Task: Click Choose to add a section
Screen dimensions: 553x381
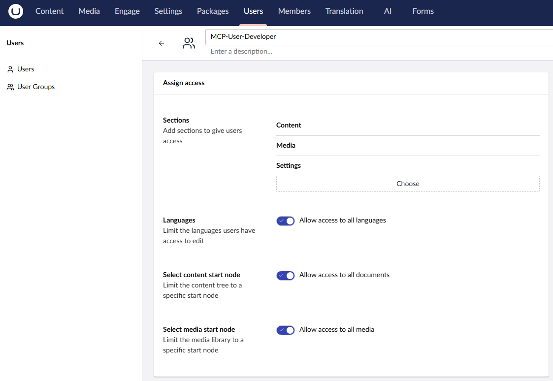Action: 408,184
